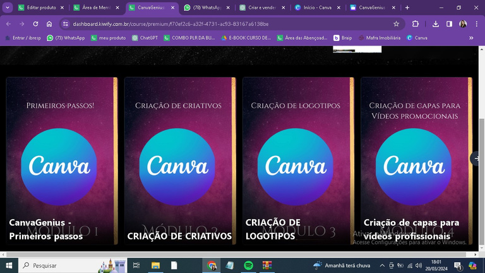Image resolution: width=485 pixels, height=273 pixels.
Task: Open the Mafra Imobiliária bookmark
Action: pos(380,38)
